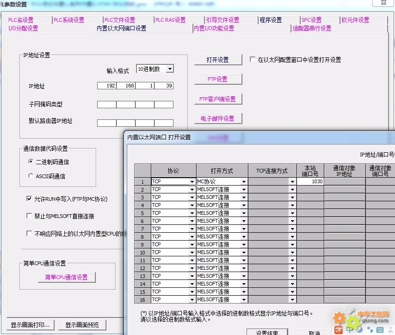Select ASCII码通信 radio button

click(31, 176)
